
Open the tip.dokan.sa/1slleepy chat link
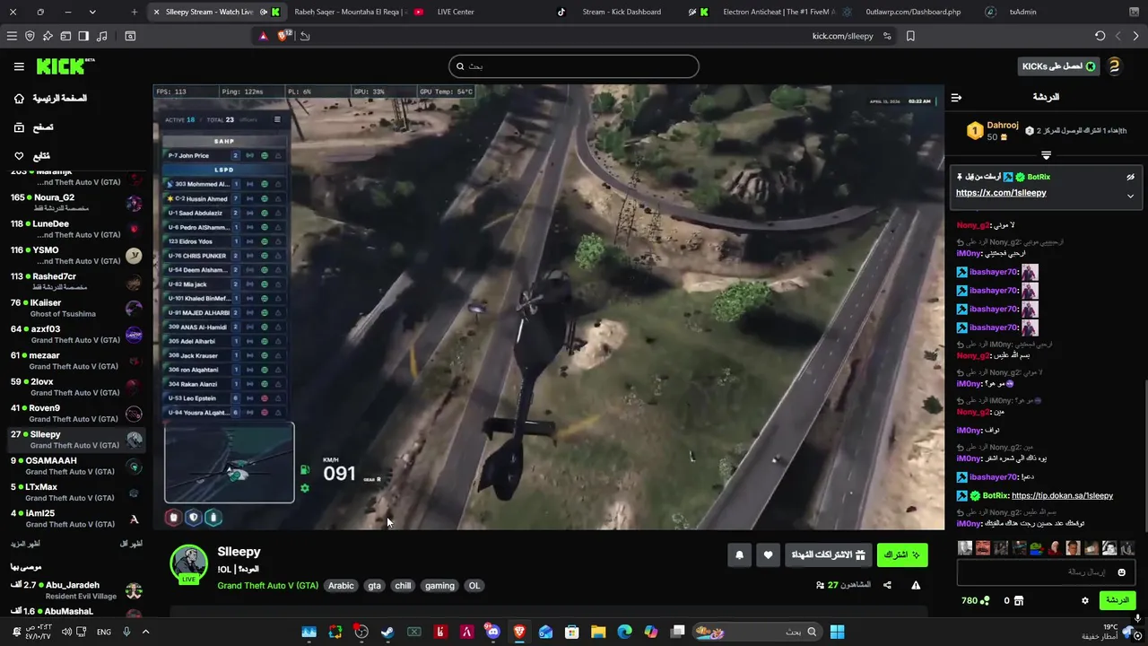1062,495
